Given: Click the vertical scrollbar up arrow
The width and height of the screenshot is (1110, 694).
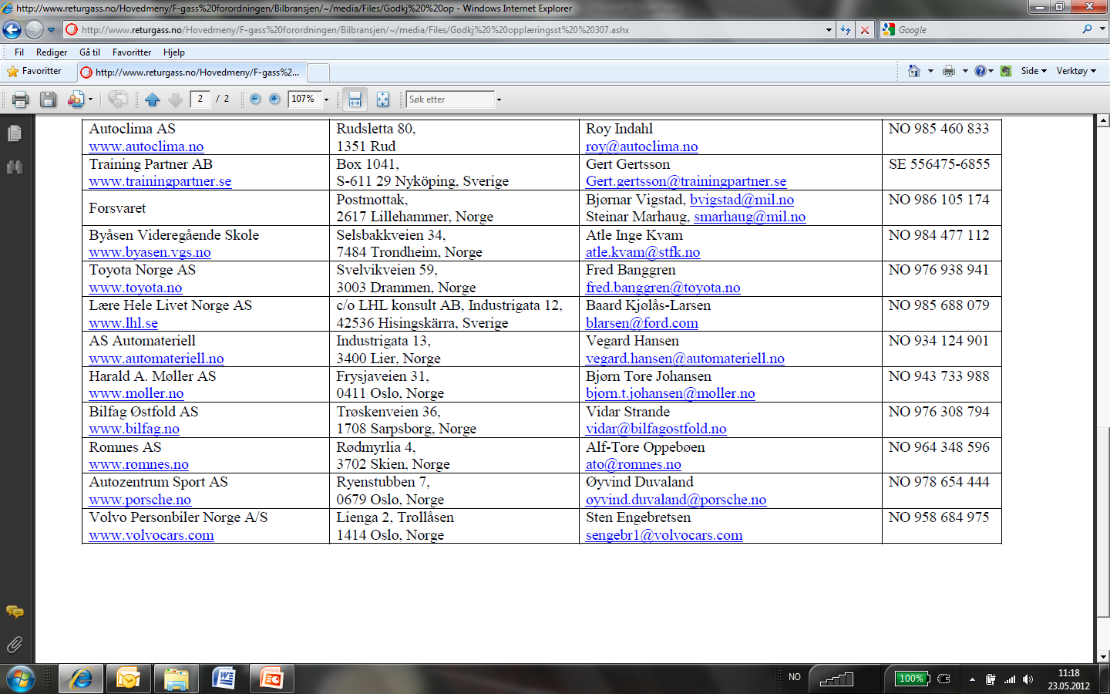Looking at the screenshot, I should 1103,120.
